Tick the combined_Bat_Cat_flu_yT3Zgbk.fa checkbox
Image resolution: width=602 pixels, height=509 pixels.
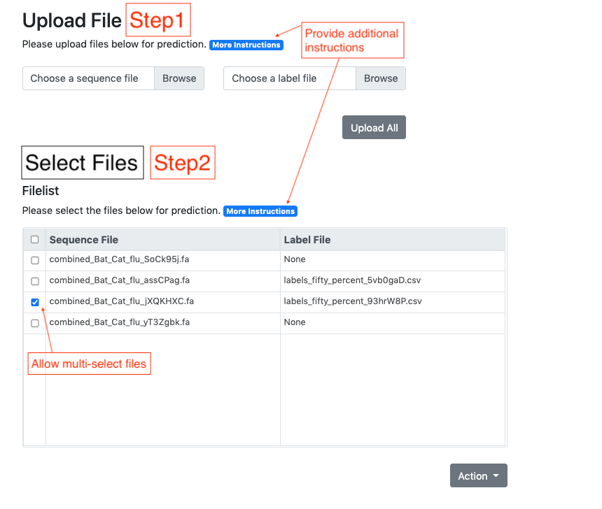(x=35, y=323)
